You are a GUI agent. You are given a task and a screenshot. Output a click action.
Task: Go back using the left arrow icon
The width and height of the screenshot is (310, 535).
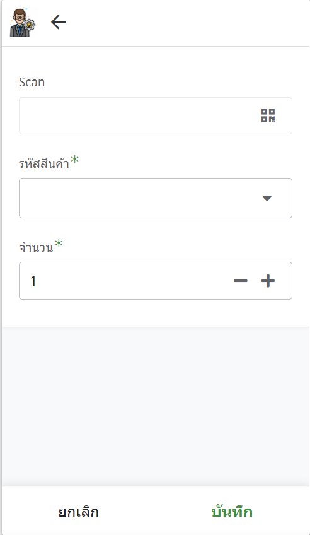pyautogui.click(x=58, y=22)
